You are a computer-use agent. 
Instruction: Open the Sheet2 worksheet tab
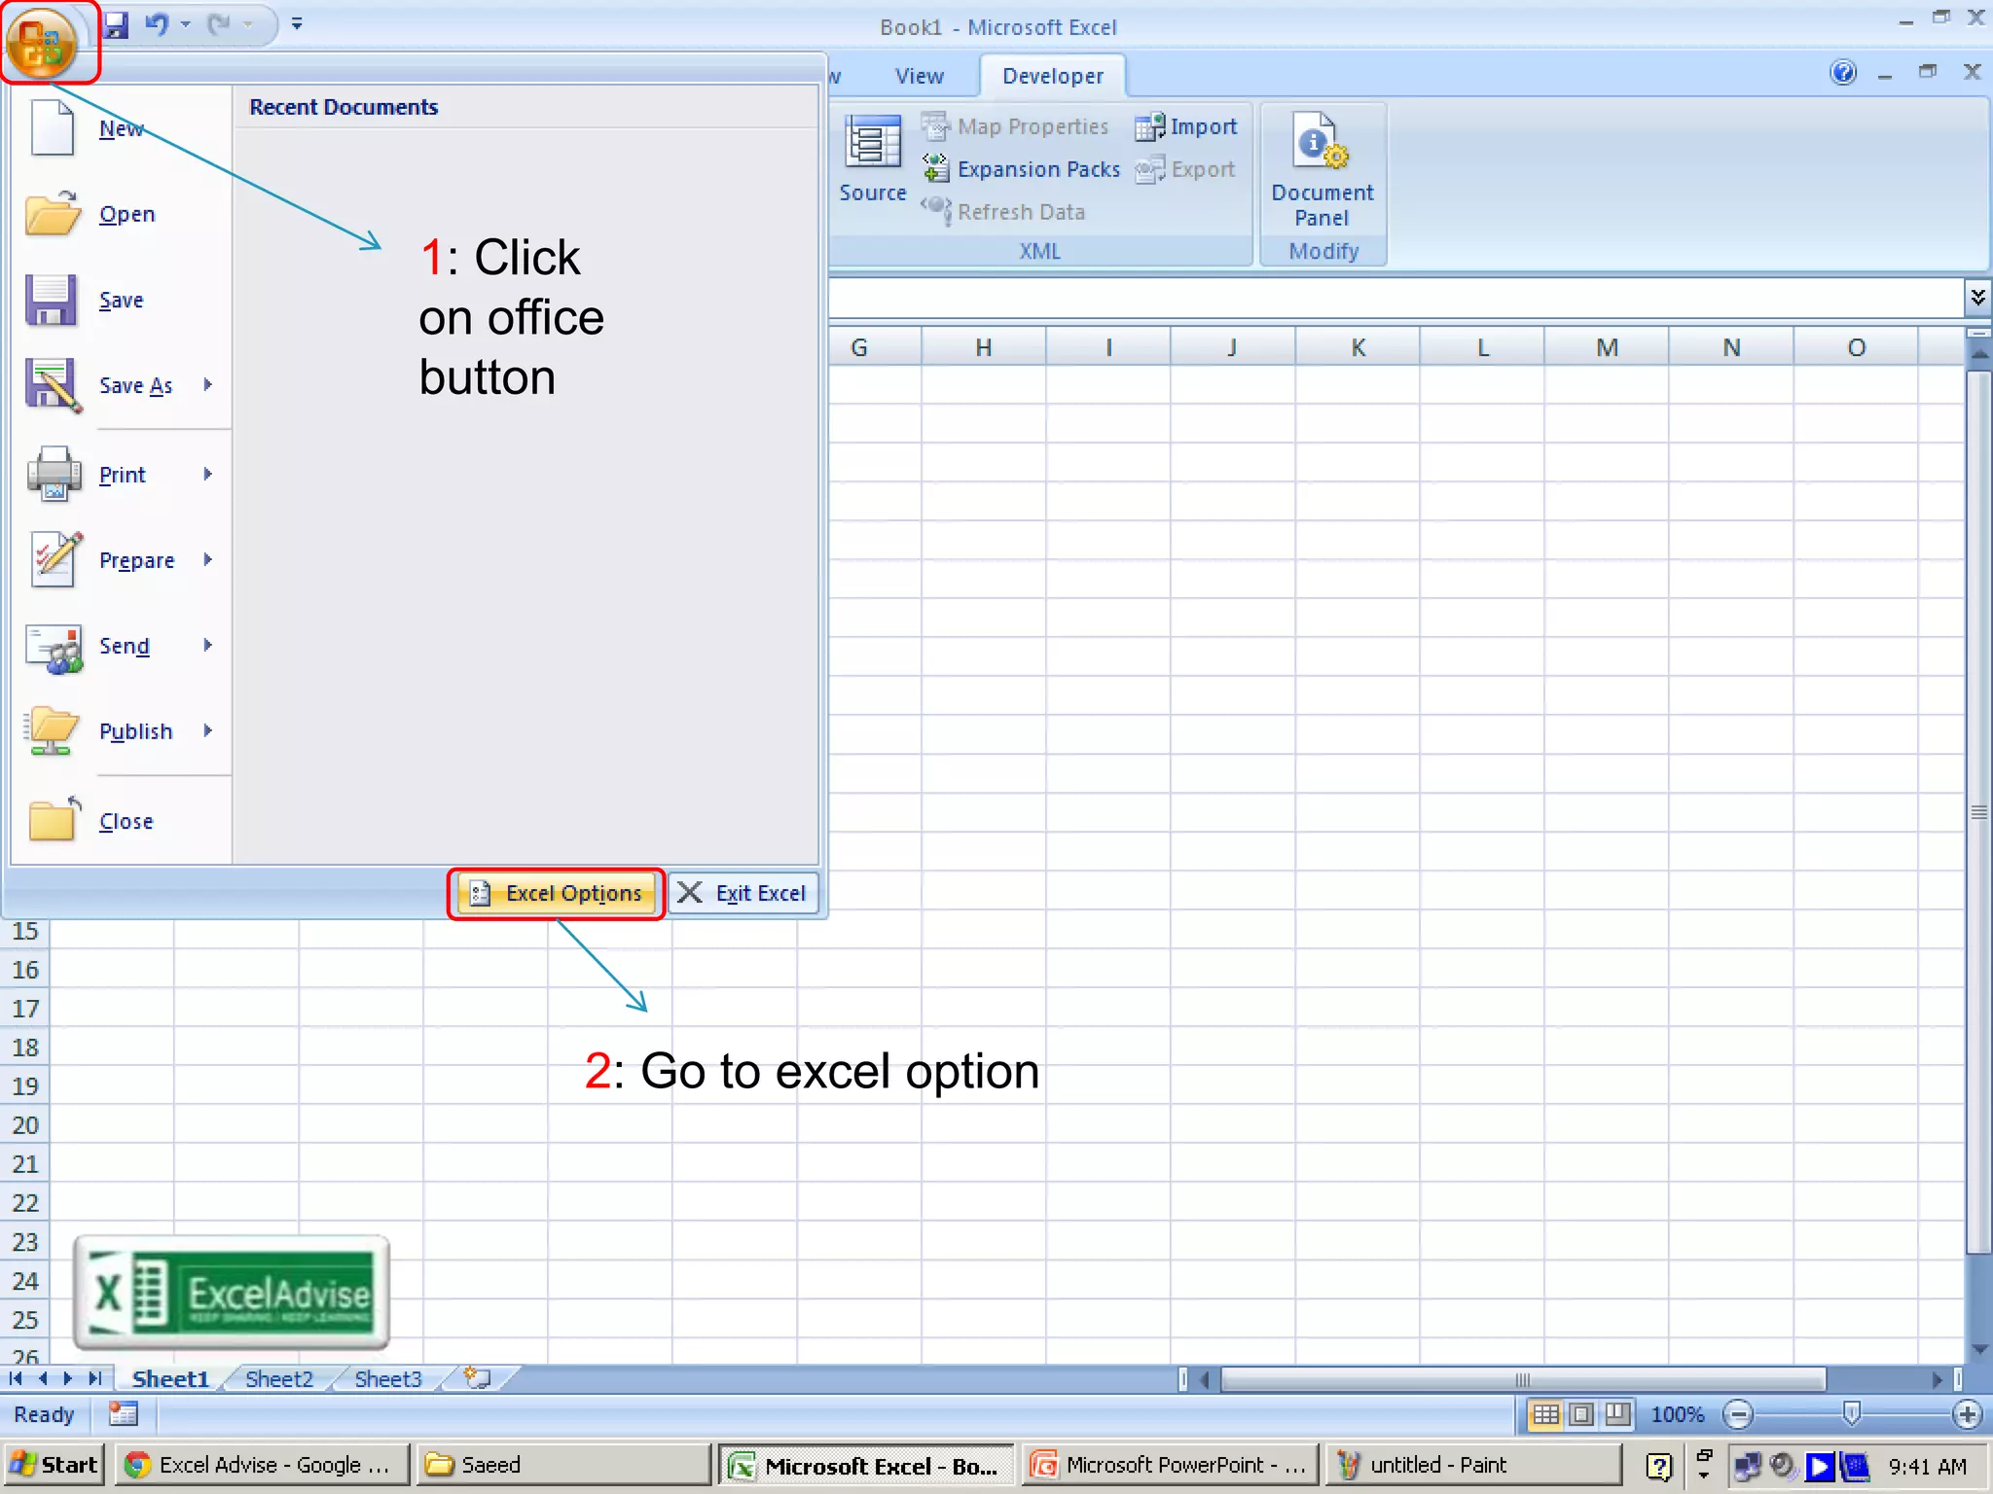pos(279,1379)
